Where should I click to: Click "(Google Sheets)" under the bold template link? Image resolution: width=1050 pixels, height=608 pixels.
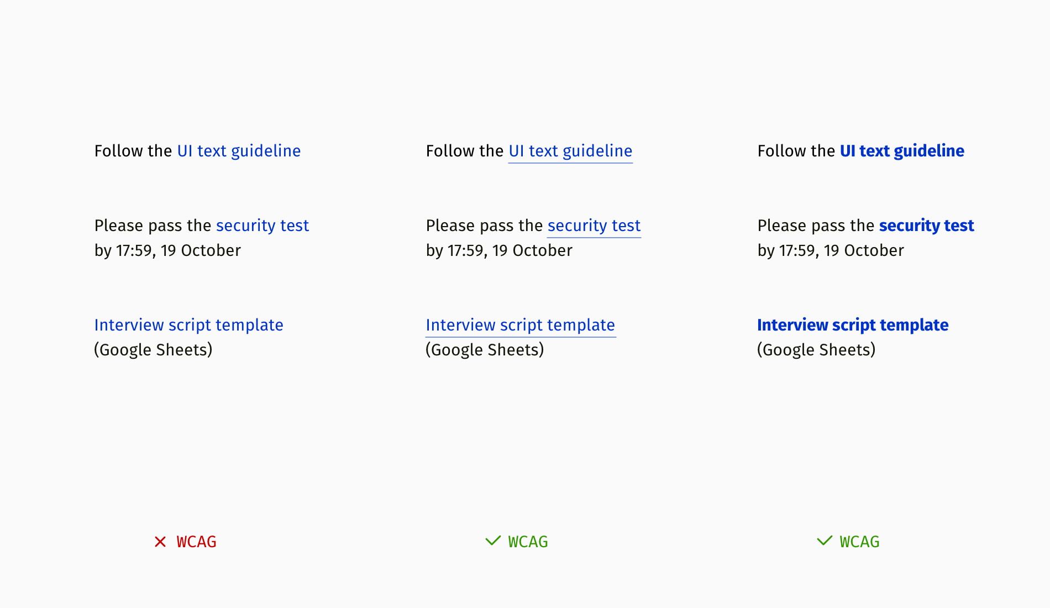[816, 350]
